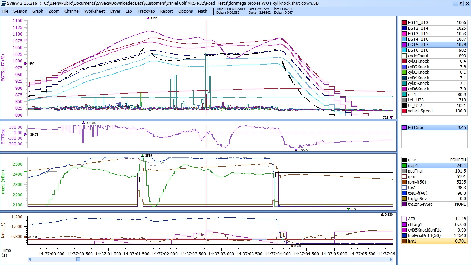Open the Worksheet menu

pyautogui.click(x=94, y=11)
